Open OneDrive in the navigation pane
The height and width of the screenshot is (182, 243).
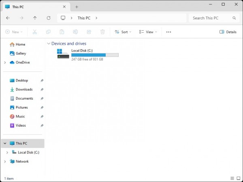coord(23,63)
